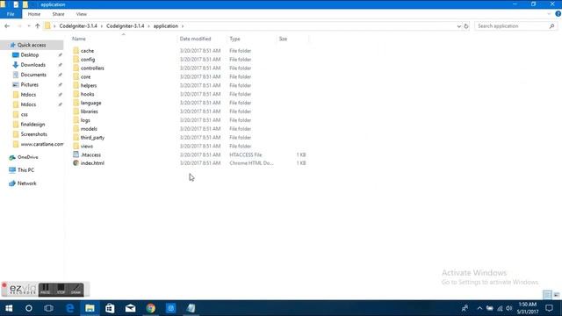Select the helpers folder
Viewport: 562px width, 316px height.
88,85
